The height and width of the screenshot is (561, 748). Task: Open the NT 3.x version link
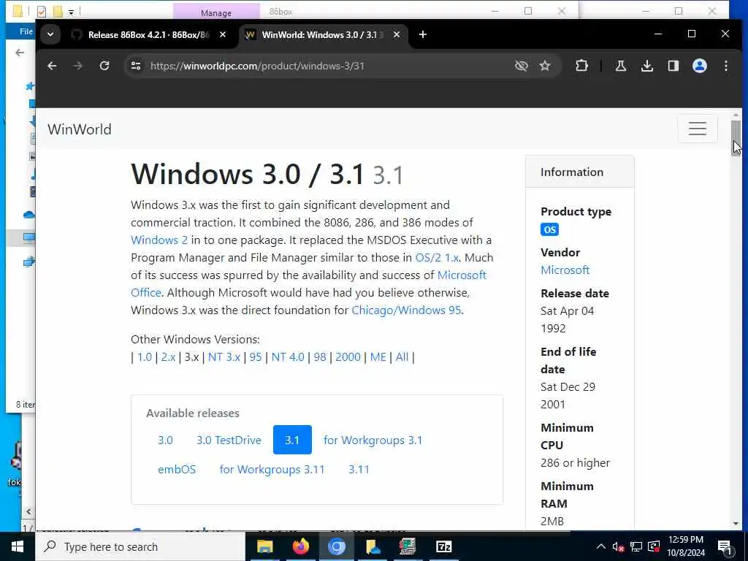(224, 356)
